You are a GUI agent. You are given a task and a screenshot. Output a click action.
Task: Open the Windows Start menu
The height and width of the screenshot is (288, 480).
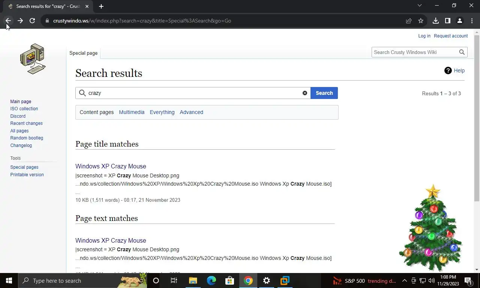click(x=9, y=280)
